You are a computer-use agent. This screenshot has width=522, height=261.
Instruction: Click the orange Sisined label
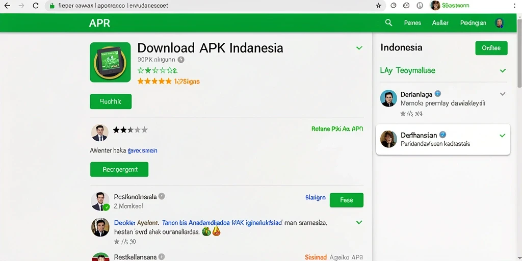pyautogui.click(x=316, y=257)
